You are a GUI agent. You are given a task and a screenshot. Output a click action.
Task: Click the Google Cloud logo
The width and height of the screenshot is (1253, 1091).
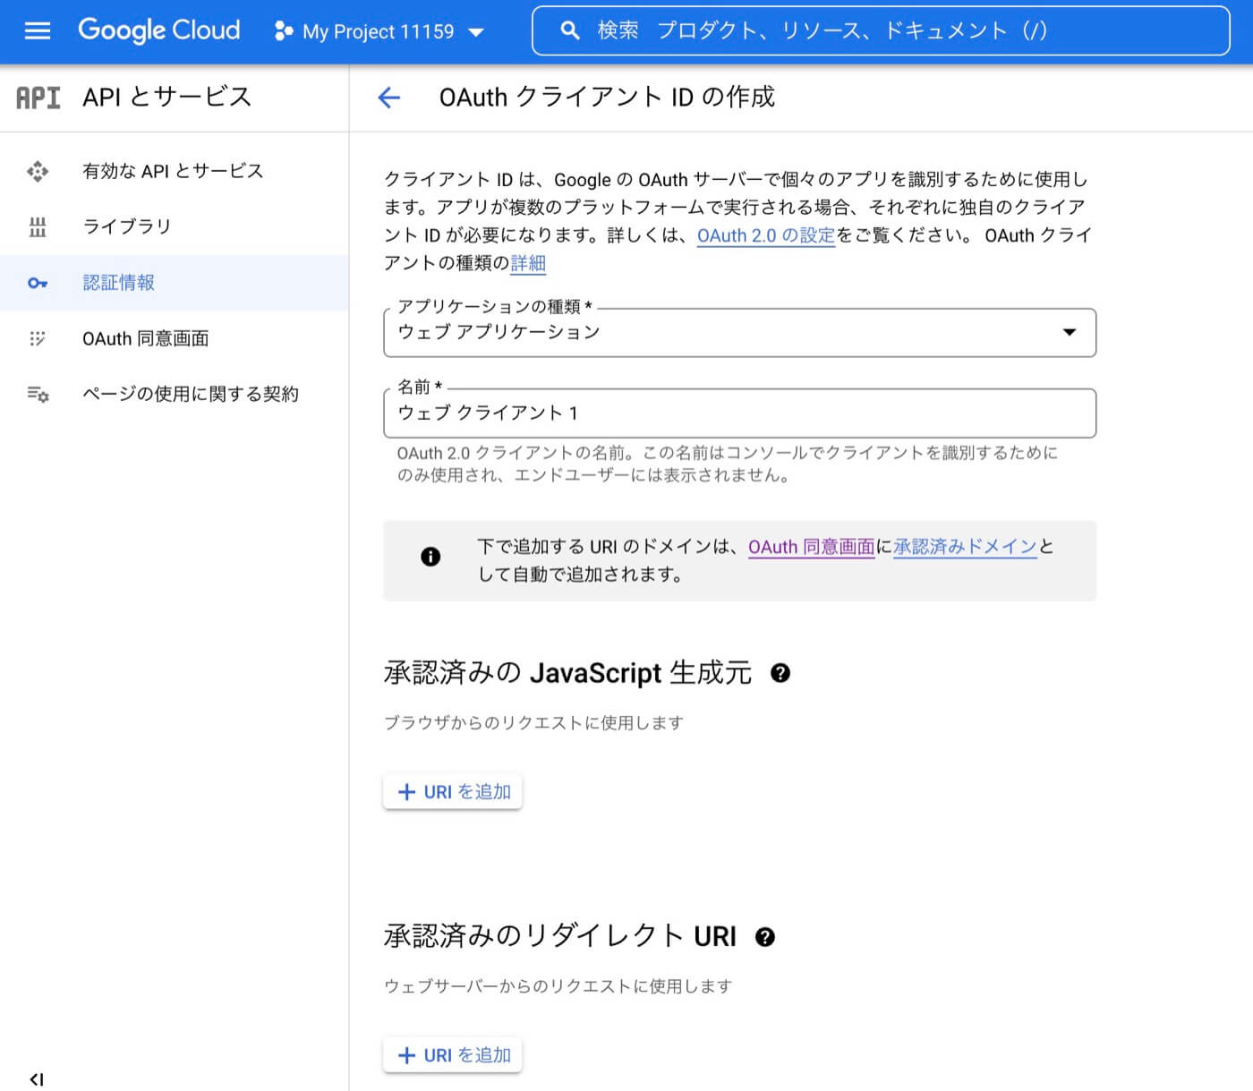click(158, 30)
